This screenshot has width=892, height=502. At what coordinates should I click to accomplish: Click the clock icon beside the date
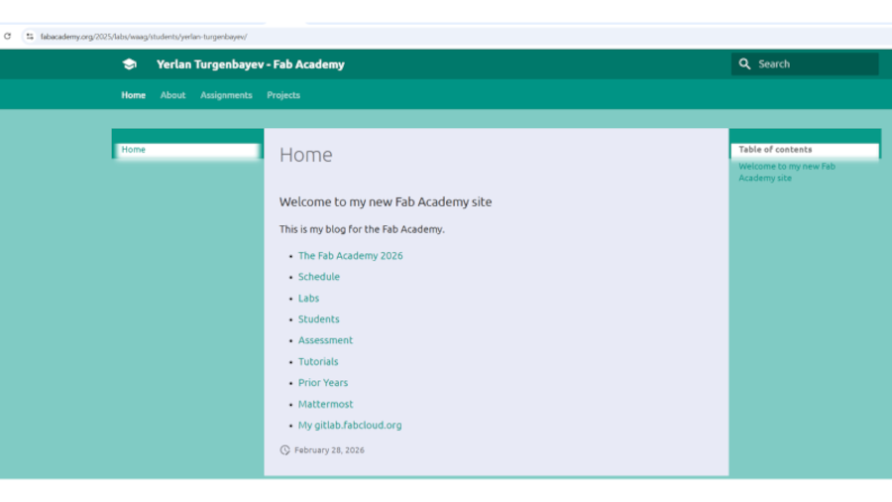[285, 450]
